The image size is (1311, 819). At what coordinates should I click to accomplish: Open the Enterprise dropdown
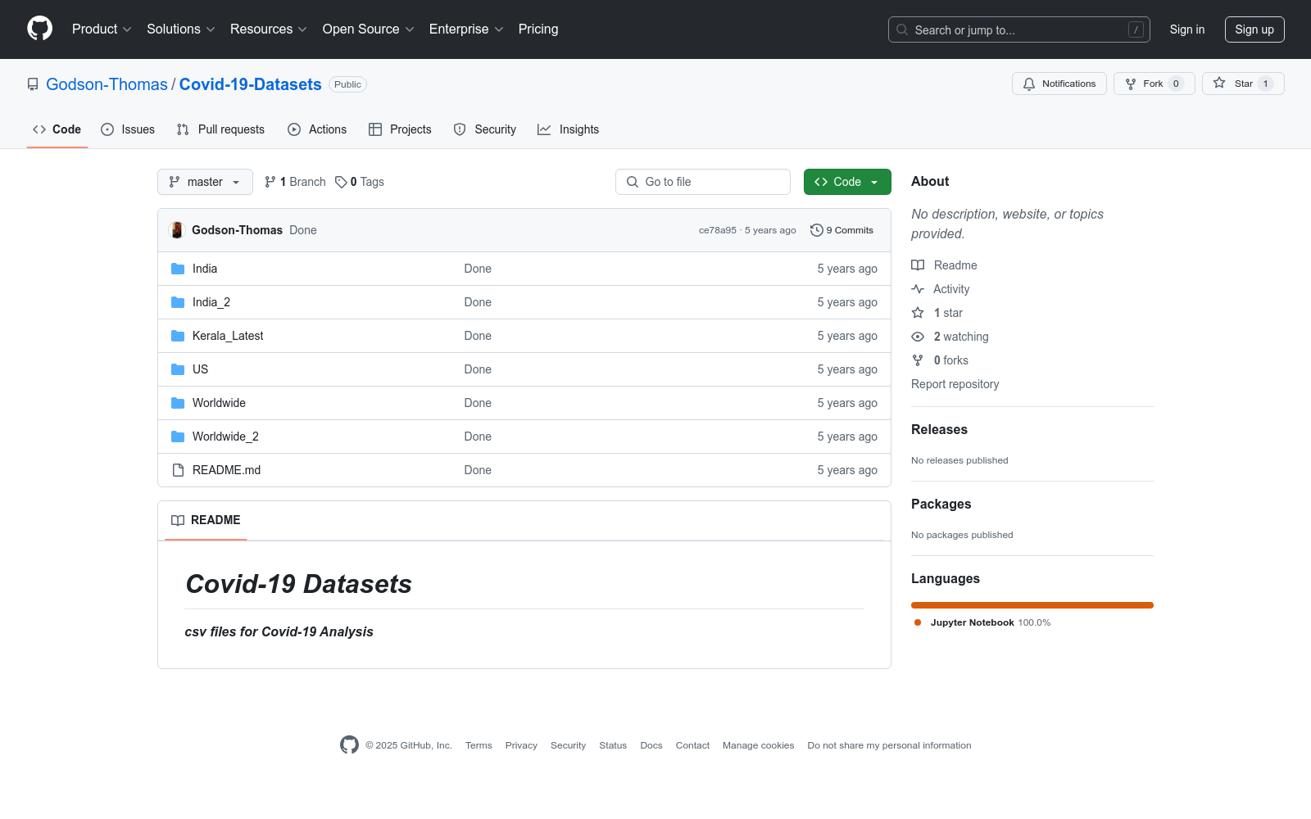[x=466, y=29]
